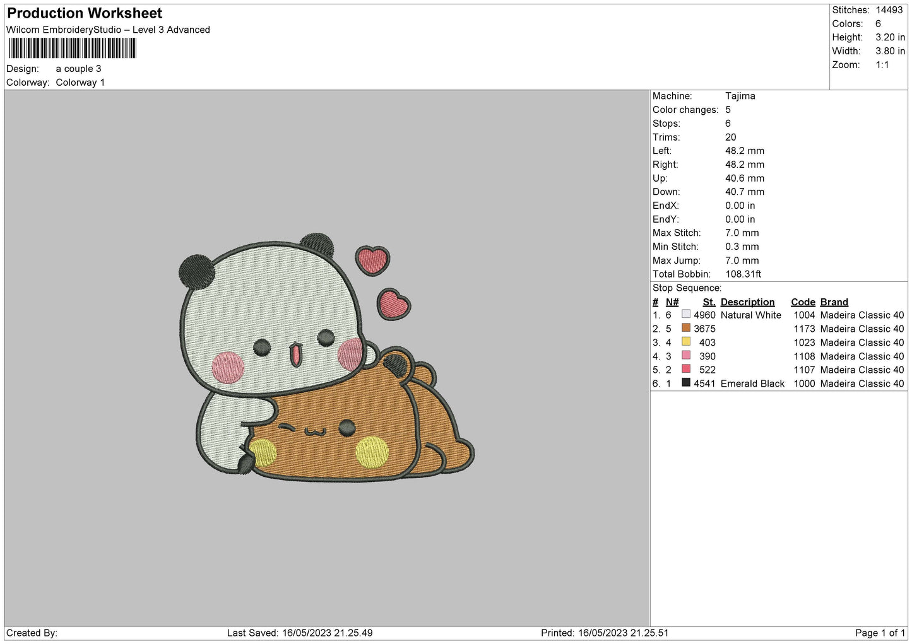Select the orange-brown thread swatch in row 2

[x=685, y=328]
